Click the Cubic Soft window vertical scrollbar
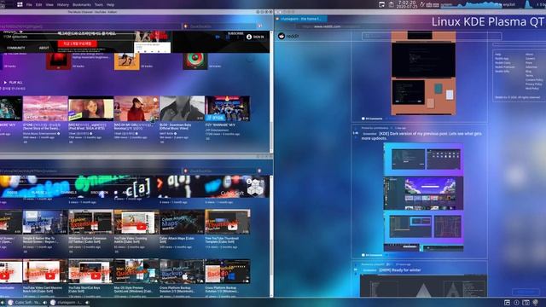The width and height of the screenshot is (546, 307). (271, 237)
